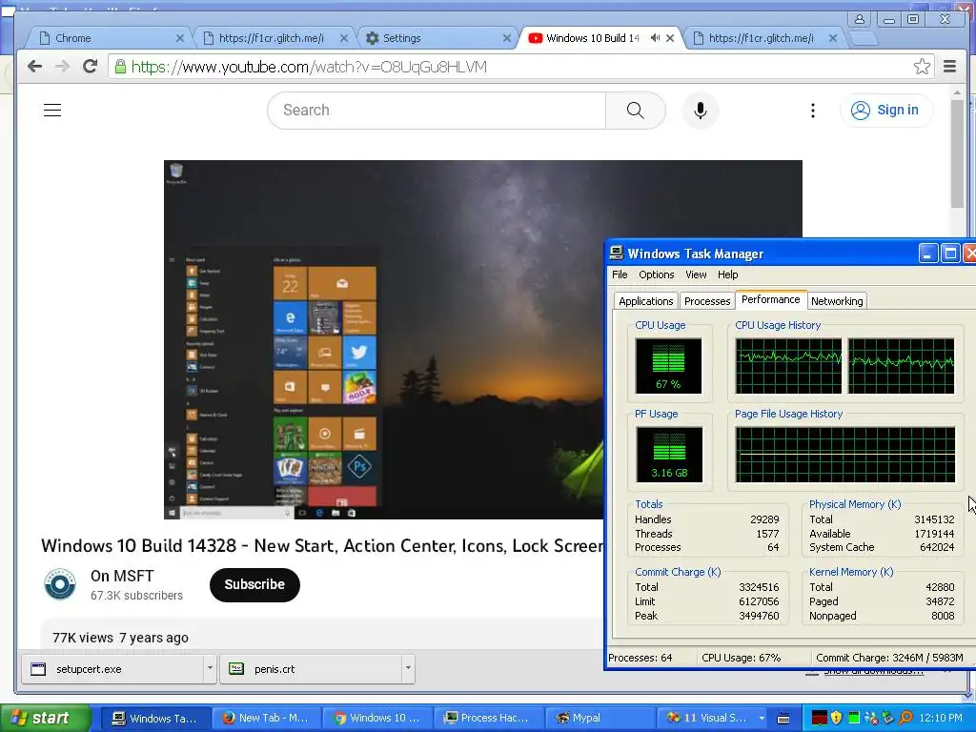This screenshot has height=732, width=976.
Task: Open the On MSFT channel name link
Action: [122, 576]
